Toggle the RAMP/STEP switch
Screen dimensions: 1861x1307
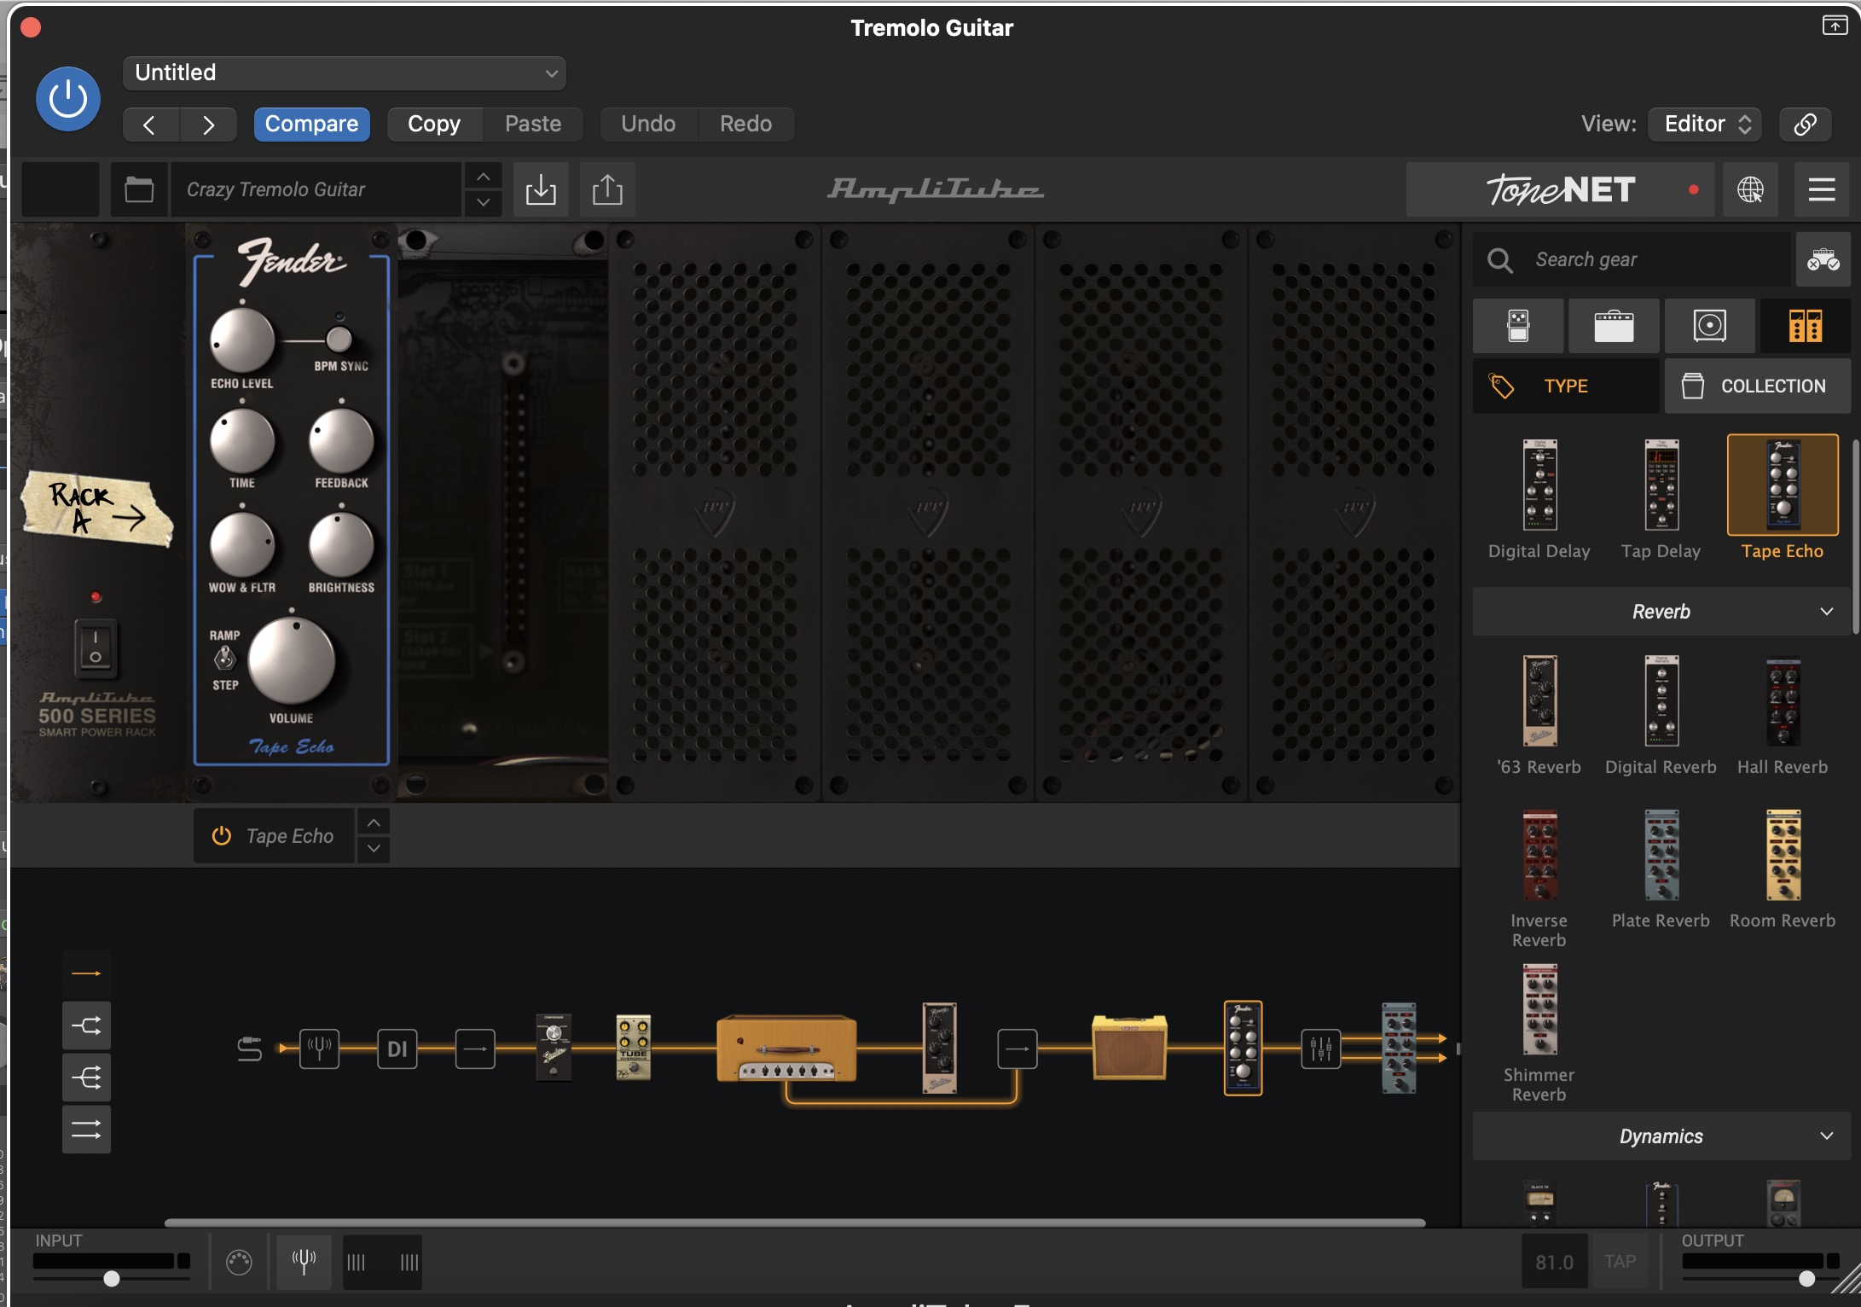[224, 658]
